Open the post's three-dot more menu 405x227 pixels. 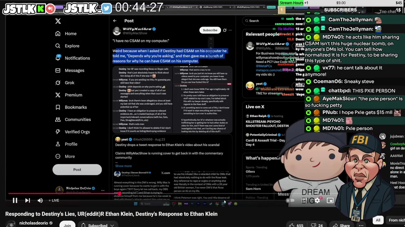[x=230, y=30]
